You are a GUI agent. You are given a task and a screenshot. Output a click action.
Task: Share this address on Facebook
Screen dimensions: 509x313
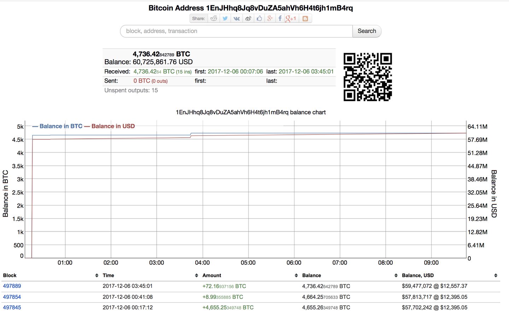280,18
